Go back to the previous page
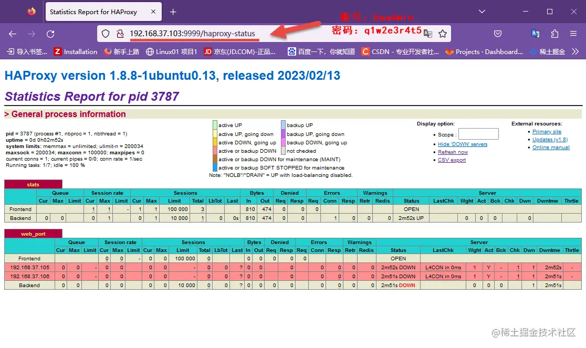Viewport: 586px width, 348px height. tap(13, 34)
